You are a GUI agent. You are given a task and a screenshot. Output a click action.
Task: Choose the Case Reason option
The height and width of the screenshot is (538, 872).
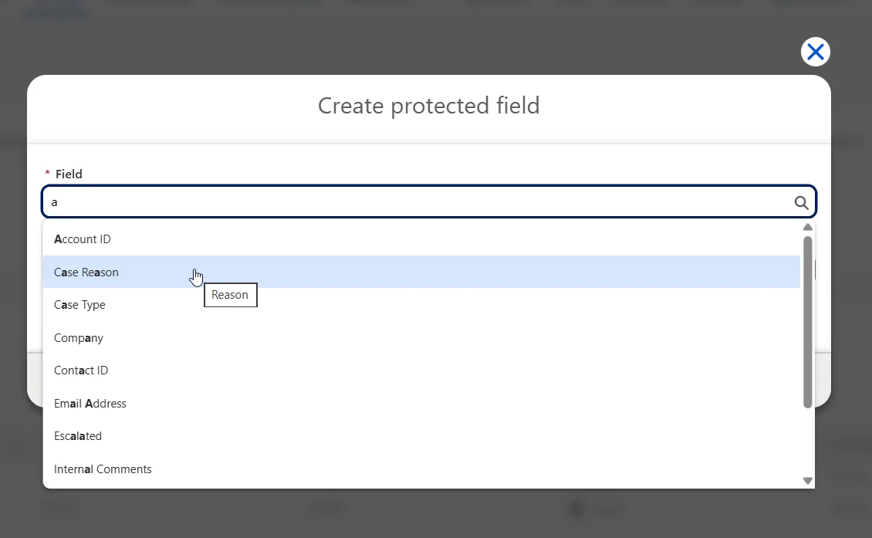pos(421,272)
